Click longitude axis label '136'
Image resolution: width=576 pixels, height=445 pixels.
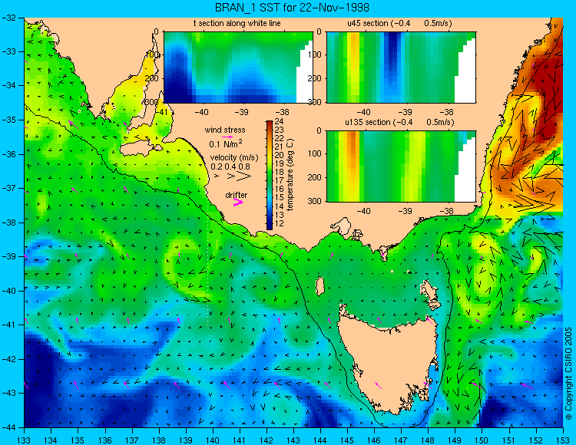(105, 439)
